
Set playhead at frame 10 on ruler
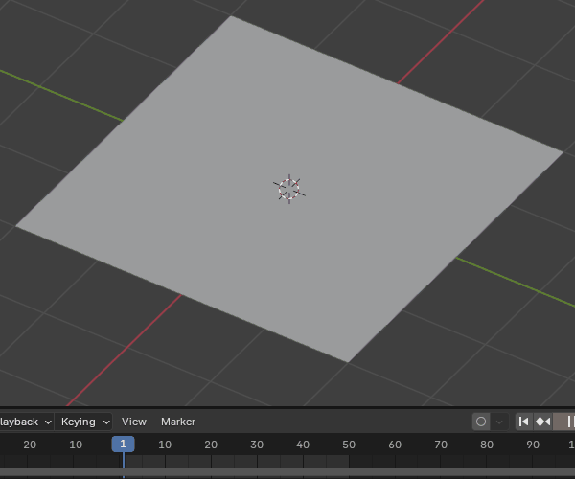coord(165,445)
